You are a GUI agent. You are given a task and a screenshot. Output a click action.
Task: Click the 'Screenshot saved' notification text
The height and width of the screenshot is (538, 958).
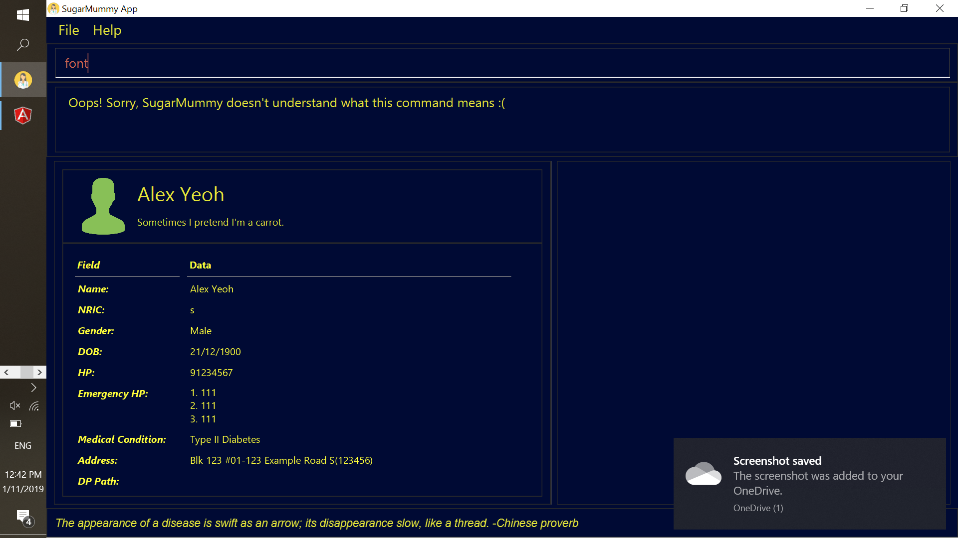point(777,461)
